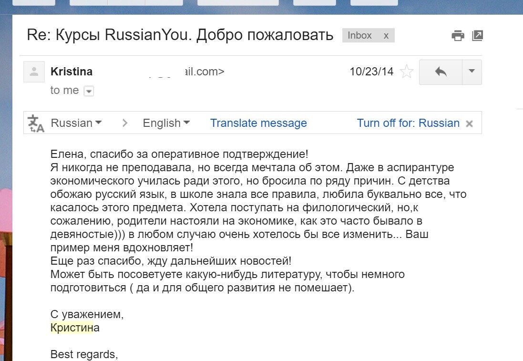Click the Inbox label tag

(x=359, y=35)
